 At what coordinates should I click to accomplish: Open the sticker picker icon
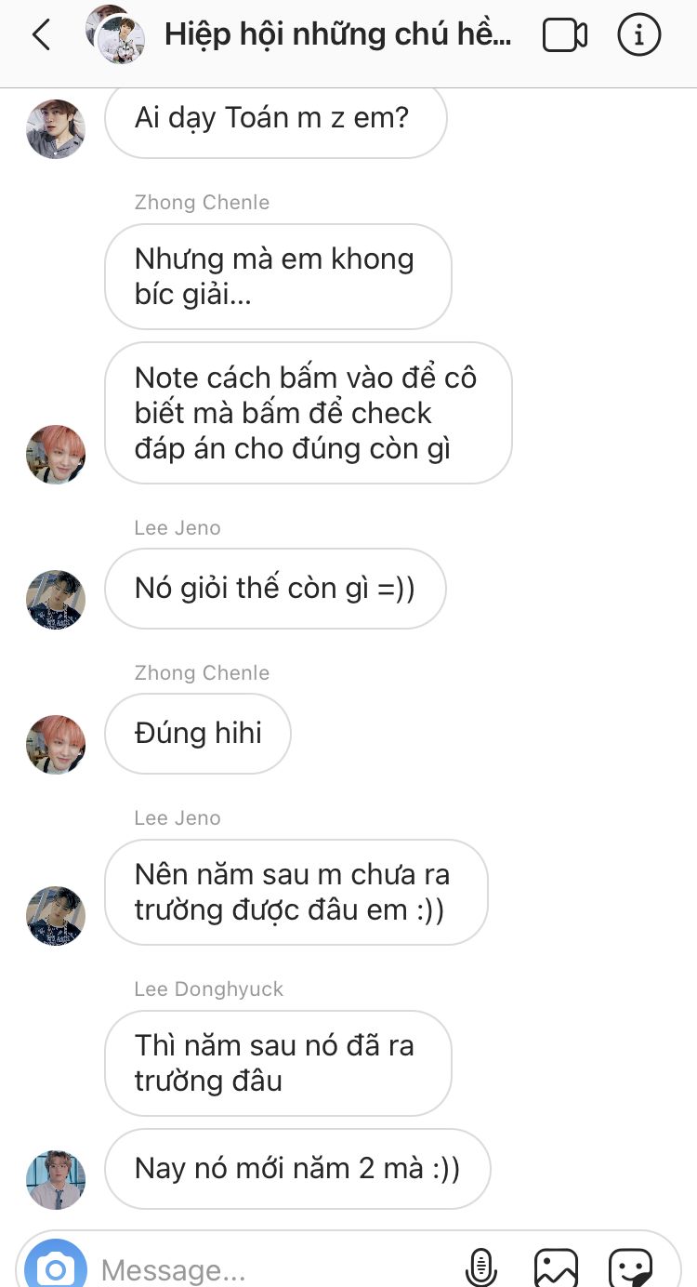coord(631,1267)
